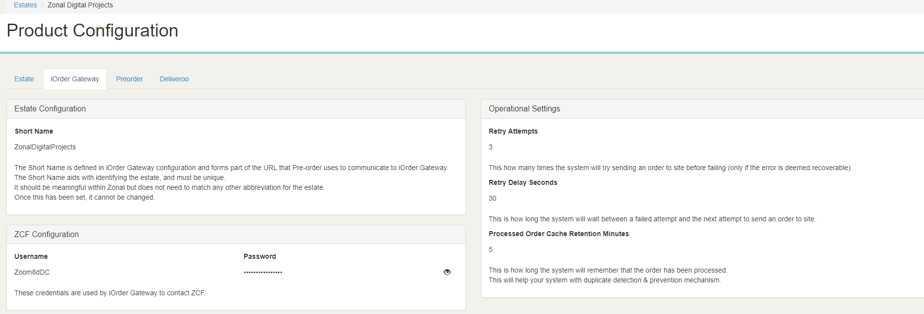Screen dimensions: 924x314
Task: Click the Estate Configuration panel header
Action: tap(50, 109)
